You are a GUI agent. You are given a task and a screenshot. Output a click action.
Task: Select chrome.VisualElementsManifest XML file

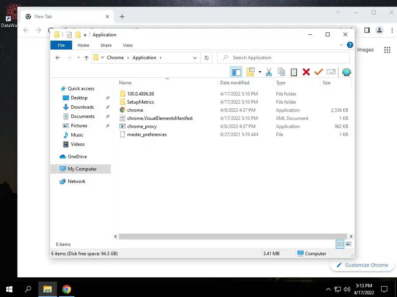tap(160, 118)
